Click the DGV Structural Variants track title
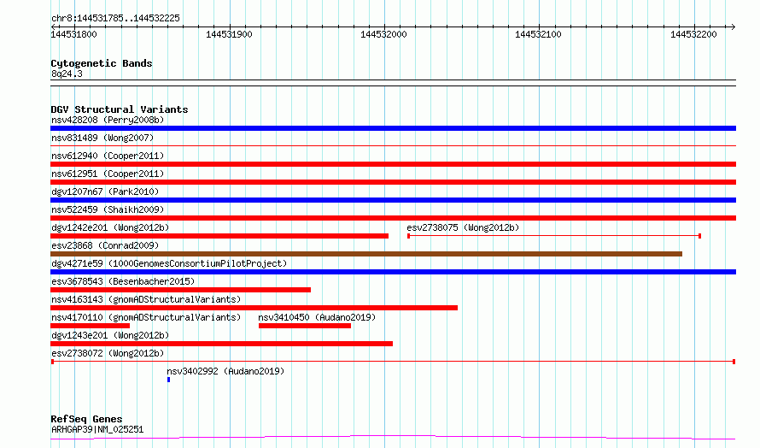This screenshot has height=448, width=760. 120,109
